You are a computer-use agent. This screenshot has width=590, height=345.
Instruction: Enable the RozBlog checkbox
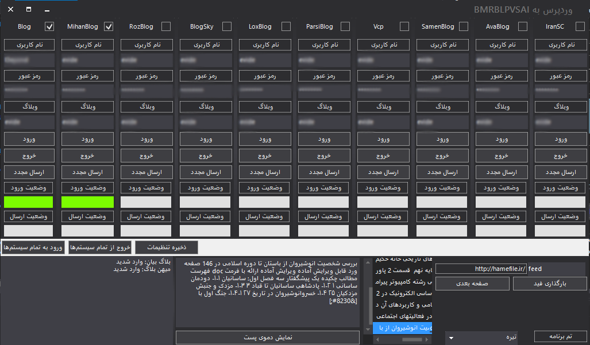(166, 26)
